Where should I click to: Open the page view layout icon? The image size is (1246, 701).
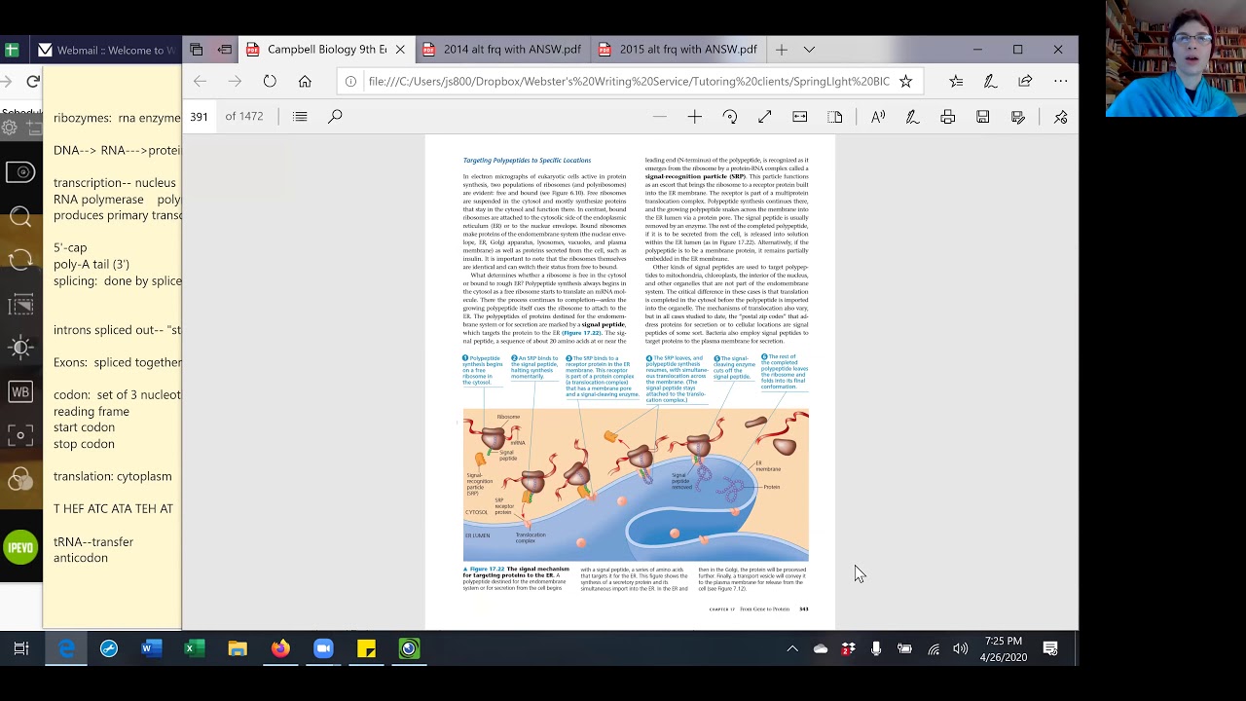pos(835,117)
